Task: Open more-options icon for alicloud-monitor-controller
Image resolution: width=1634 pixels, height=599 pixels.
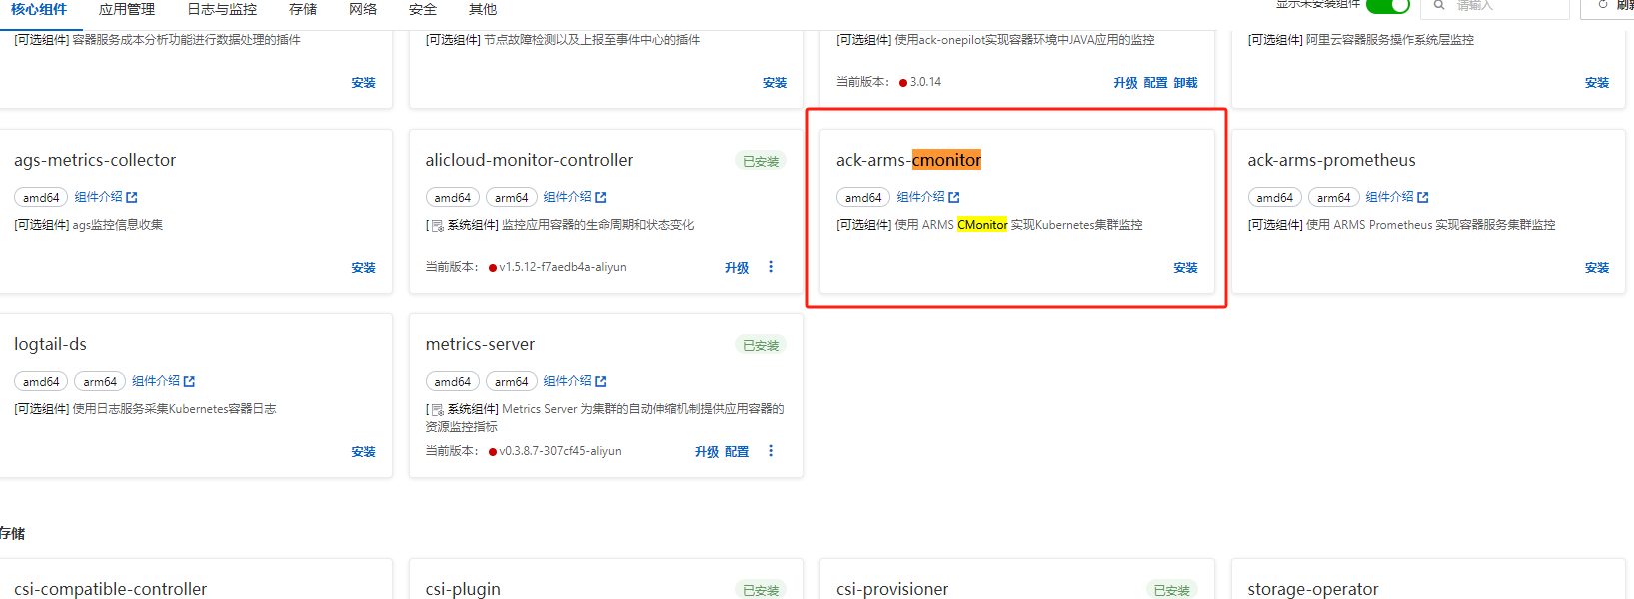Action: coord(771,267)
